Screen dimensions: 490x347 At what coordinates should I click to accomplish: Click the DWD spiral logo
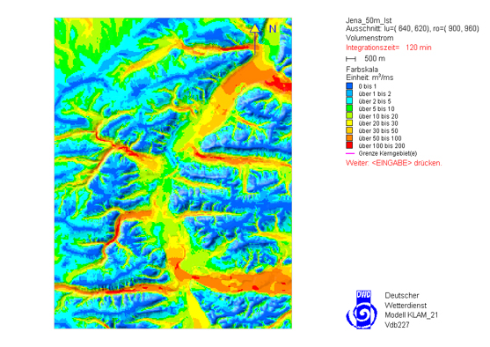click(x=362, y=309)
